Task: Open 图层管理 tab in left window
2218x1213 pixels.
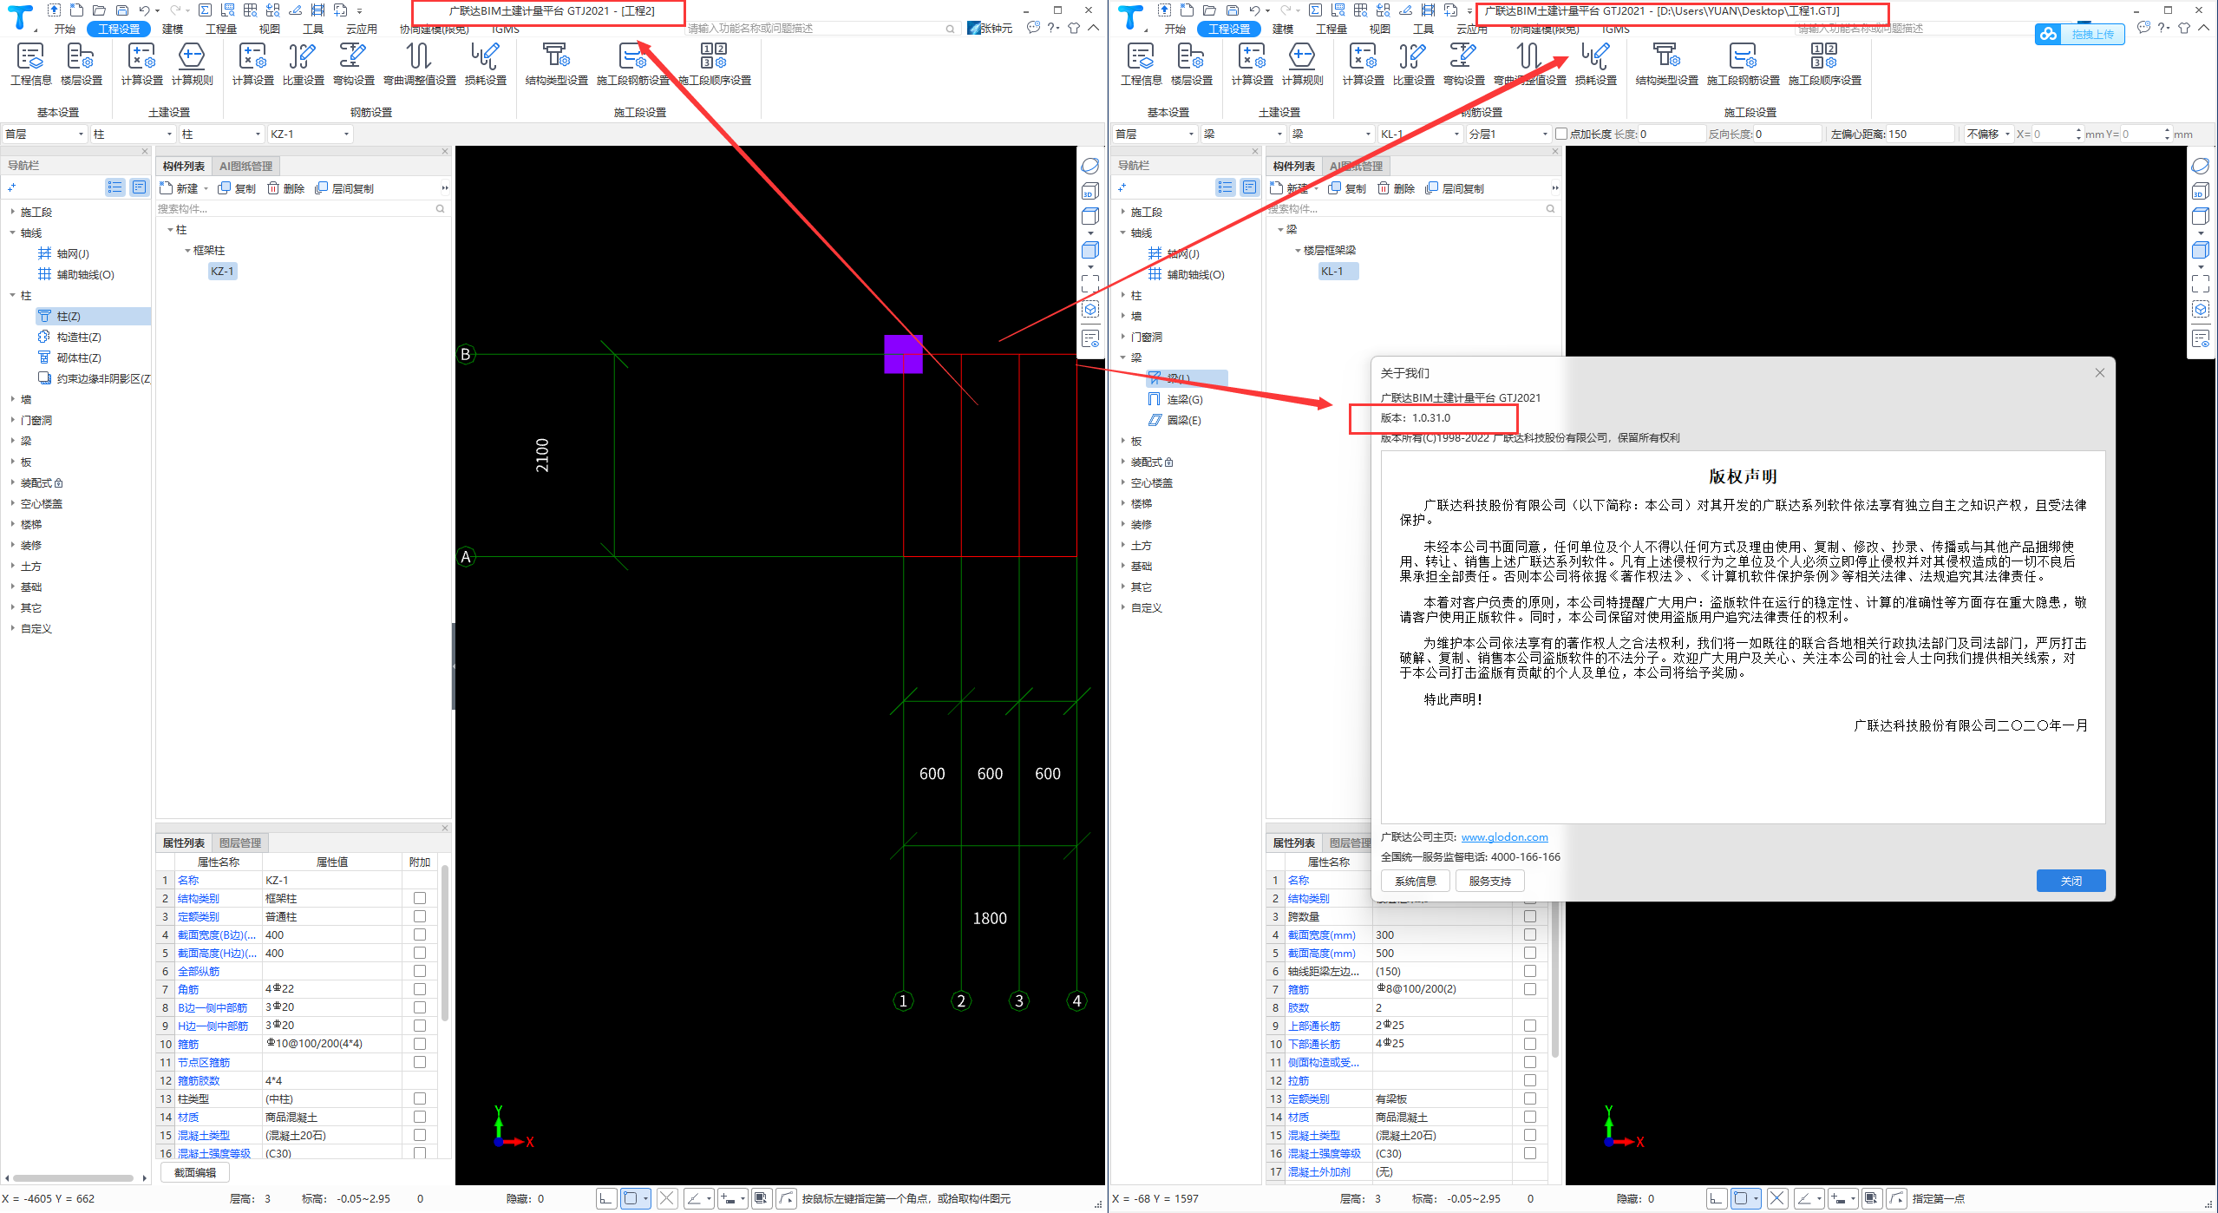Action: [x=239, y=843]
